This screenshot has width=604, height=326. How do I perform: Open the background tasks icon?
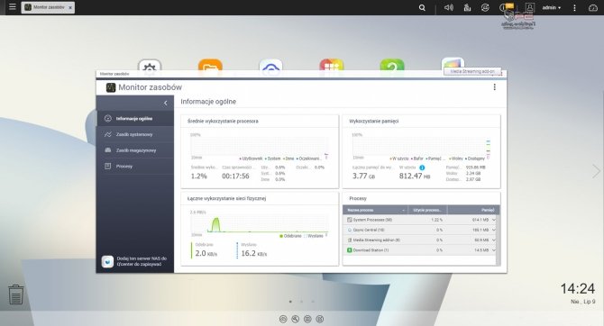485,8
